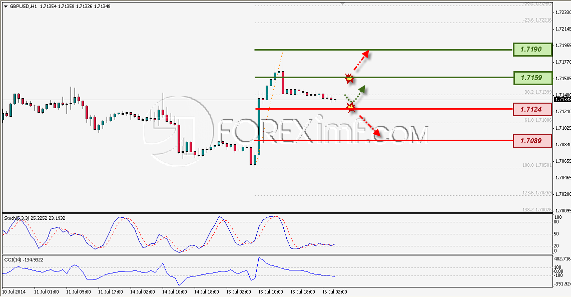Select the 11 Jul 09:00 time axis label
Viewport: 571px width, 297px height.
[78, 292]
